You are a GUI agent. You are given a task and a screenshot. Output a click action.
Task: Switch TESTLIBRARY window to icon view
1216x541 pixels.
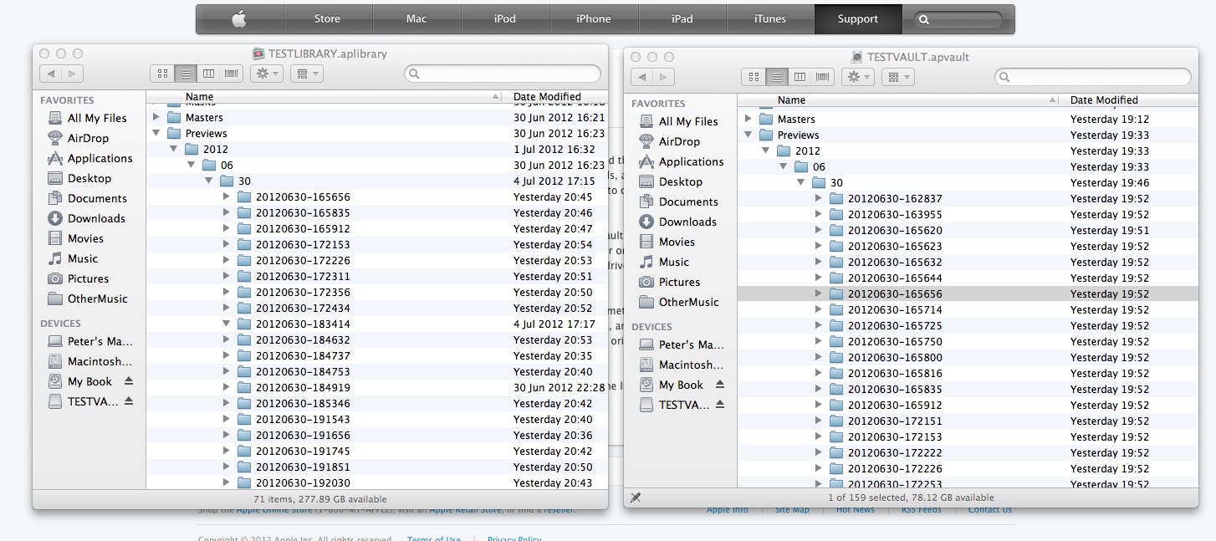tap(162, 74)
